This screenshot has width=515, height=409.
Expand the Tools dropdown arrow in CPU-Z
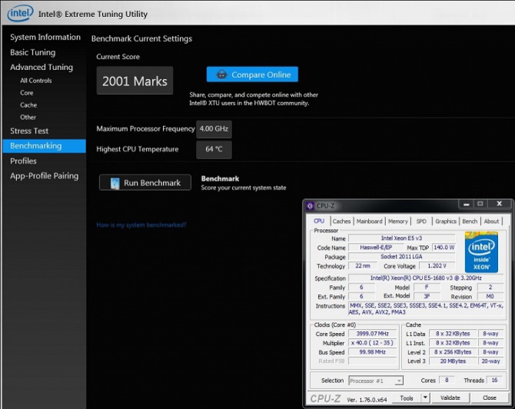[x=425, y=397]
